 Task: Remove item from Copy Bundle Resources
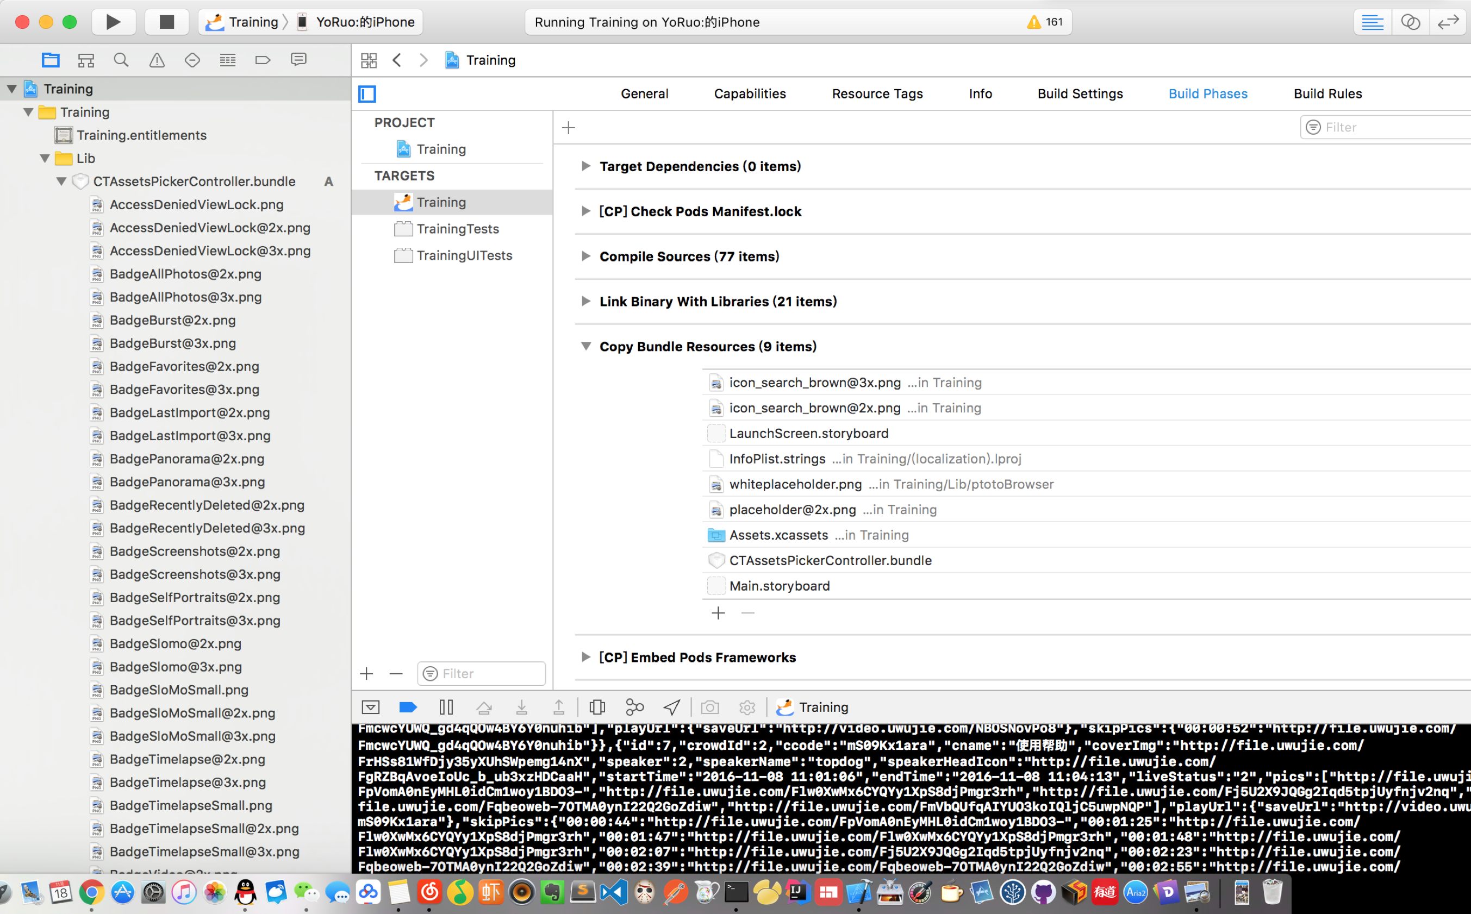pos(748,613)
